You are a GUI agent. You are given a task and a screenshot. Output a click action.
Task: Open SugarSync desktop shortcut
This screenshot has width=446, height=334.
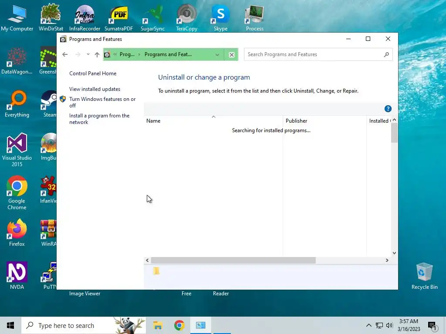[152, 17]
